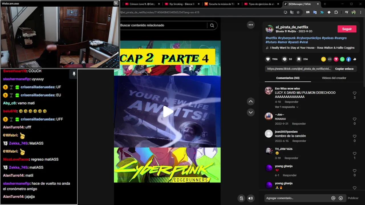This screenshot has height=205, width=365.
Task: Bookmark page with the star icon
Action: tap(298, 12)
